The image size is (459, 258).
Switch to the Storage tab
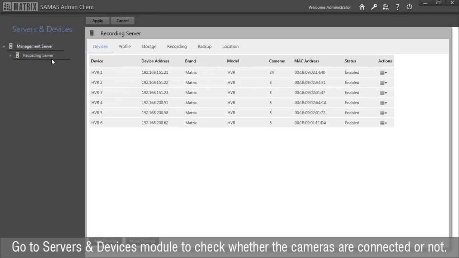(x=149, y=47)
